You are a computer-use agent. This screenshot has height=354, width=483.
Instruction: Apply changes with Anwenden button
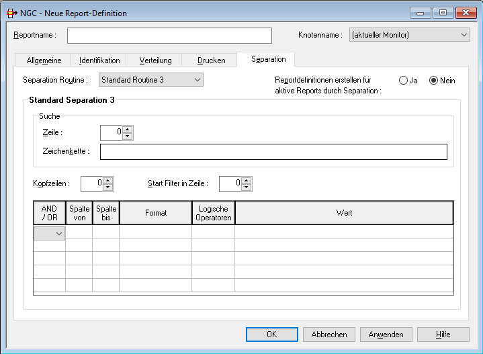[386, 335]
